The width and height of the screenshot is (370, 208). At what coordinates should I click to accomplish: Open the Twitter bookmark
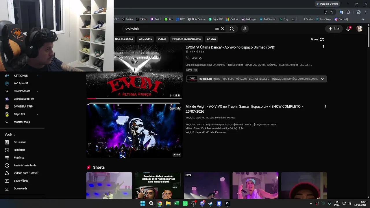point(127,19)
